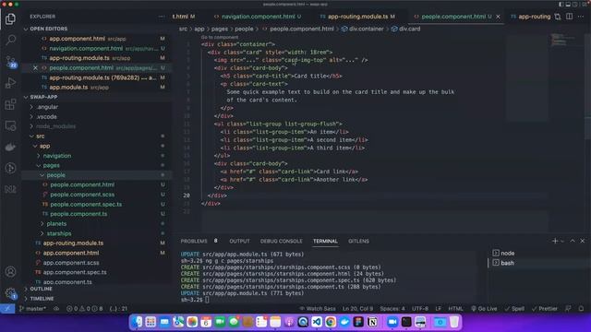Maximize the panel size with caret icon

[573, 241]
